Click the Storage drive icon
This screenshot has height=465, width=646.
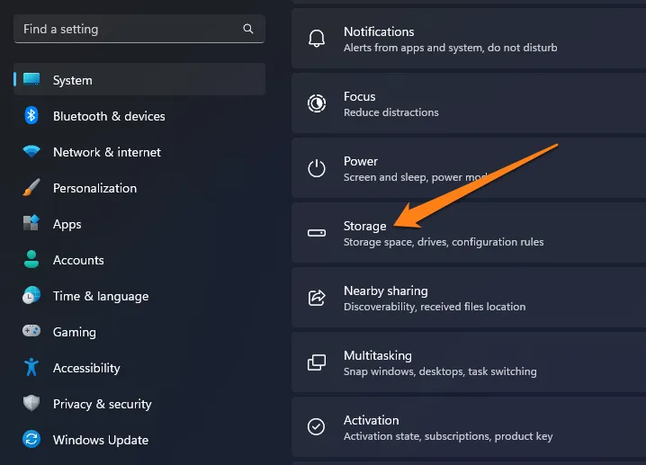click(317, 233)
